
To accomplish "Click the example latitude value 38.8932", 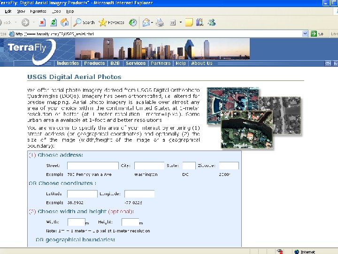I will (75, 203).
